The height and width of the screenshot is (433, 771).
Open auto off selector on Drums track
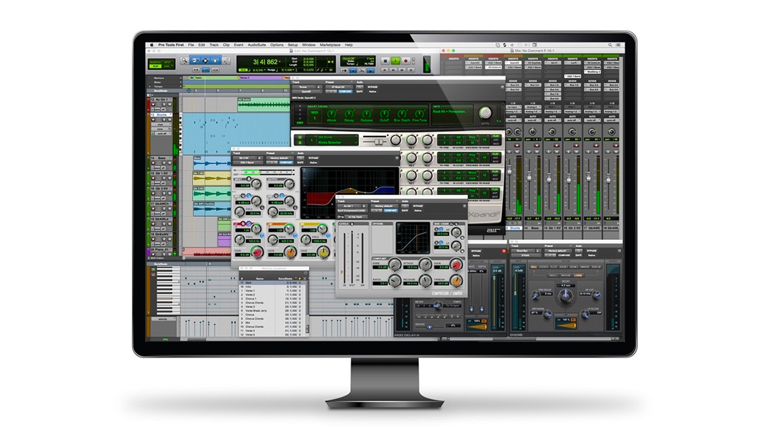pyautogui.click(x=163, y=133)
